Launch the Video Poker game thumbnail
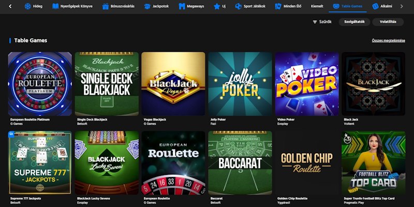 pos(307,84)
